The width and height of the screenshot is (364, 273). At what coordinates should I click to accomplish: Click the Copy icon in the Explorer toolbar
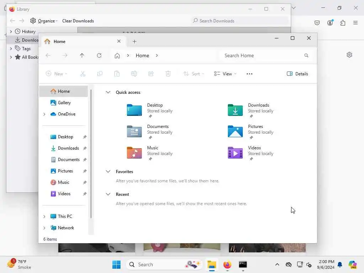coord(100,74)
